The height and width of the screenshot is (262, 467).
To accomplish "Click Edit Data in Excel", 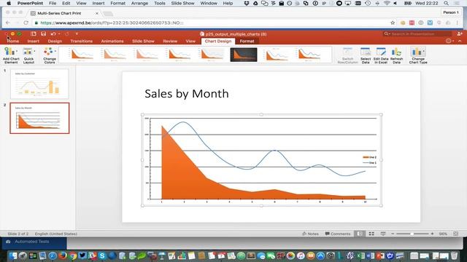I will pos(381,55).
